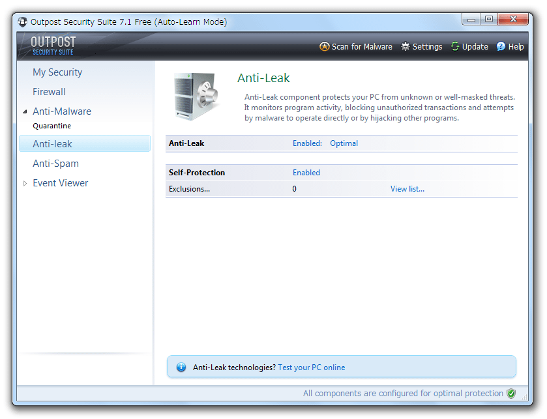Click the Scan for Malware label
Viewport: 547px width, 419px height.
coord(362,46)
